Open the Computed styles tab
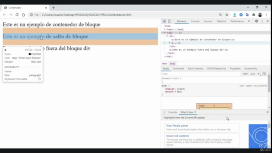The image size is (272, 153). [x=178, y=68]
